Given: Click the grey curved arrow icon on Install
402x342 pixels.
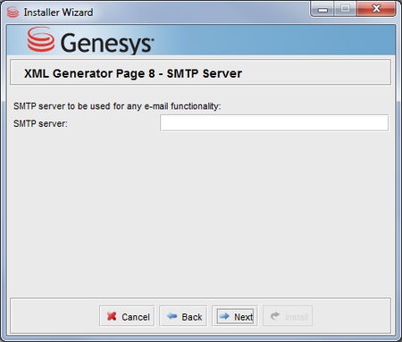Looking at the screenshot, I should (x=275, y=316).
